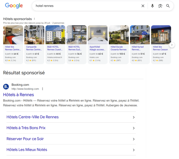Click the 61 € price text
The image size is (179, 159).
[x=37, y=54]
